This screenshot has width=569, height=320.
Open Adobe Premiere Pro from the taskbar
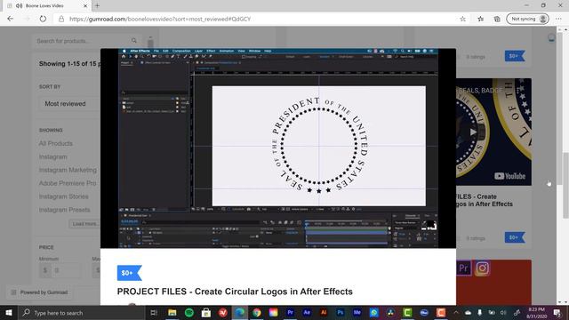click(290, 313)
